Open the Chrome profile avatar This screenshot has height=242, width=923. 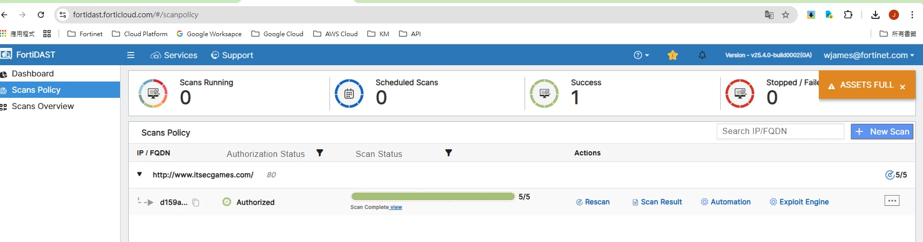pyautogui.click(x=894, y=15)
